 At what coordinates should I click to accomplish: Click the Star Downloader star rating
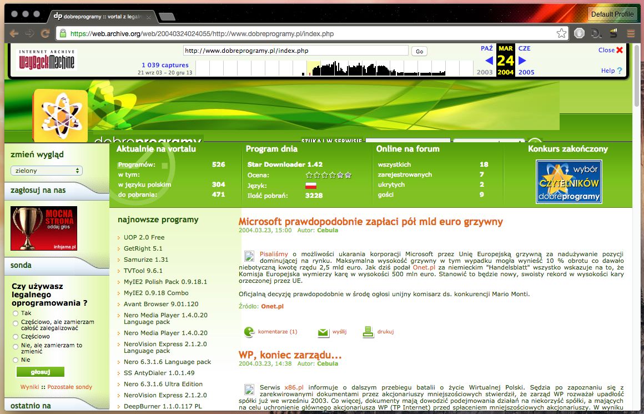[x=329, y=175]
